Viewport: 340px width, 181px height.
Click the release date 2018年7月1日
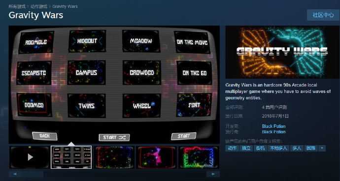pos(275,116)
